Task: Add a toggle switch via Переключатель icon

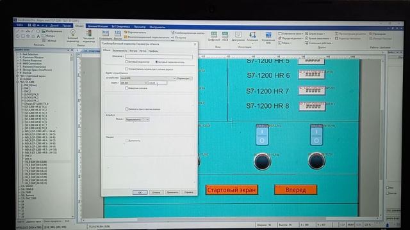Action: 135,33
